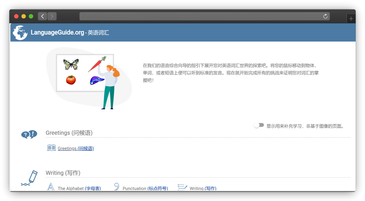Click the LanguageGuide.org site title text

(57, 33)
